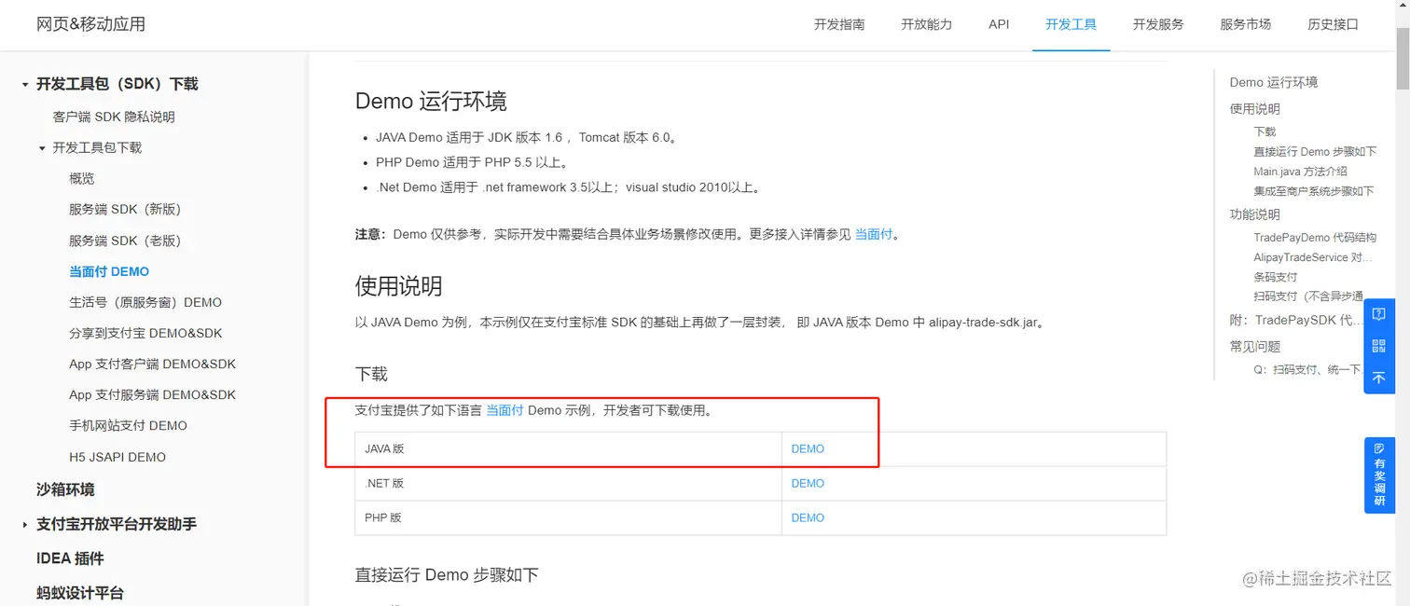Image resolution: width=1410 pixels, height=606 pixels.
Task: Open the 开发服务 top menu
Action: pos(1158,24)
